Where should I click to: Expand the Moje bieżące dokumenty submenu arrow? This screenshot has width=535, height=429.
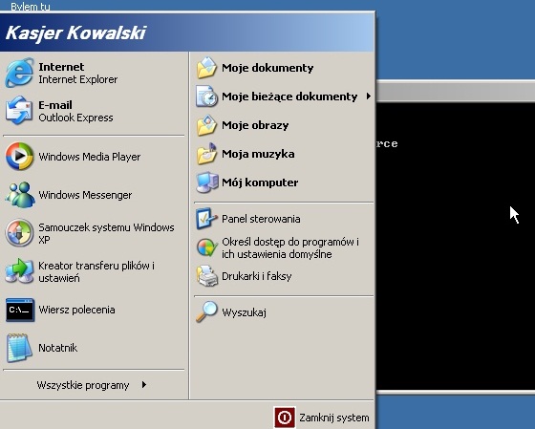(369, 97)
